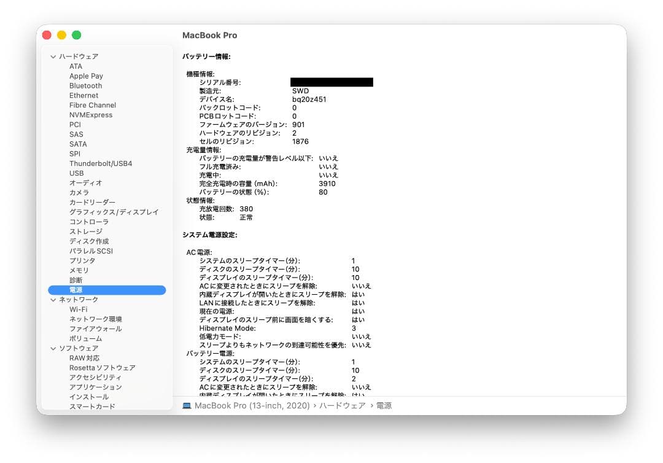663x463 pixels.
Task: Open Apple Pay hardware information
Action: tap(85, 76)
